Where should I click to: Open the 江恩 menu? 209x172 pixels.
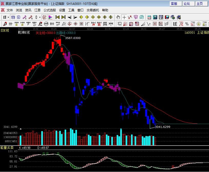tap(37, 10)
